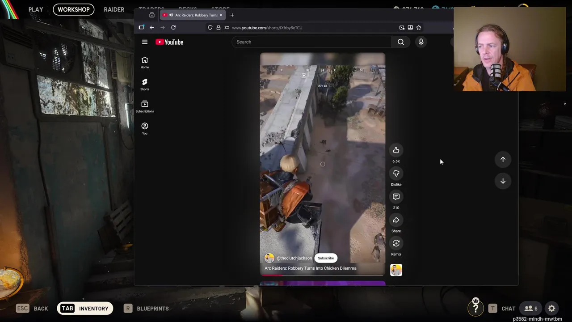Go to previous short with up arrow
572x322 pixels.
503,160
